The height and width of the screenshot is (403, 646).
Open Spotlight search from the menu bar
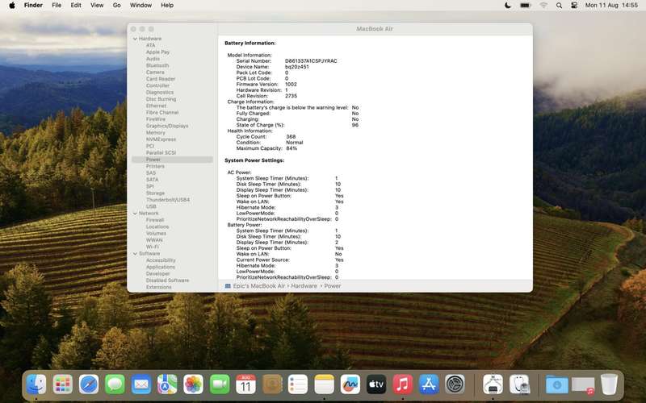(559, 6)
